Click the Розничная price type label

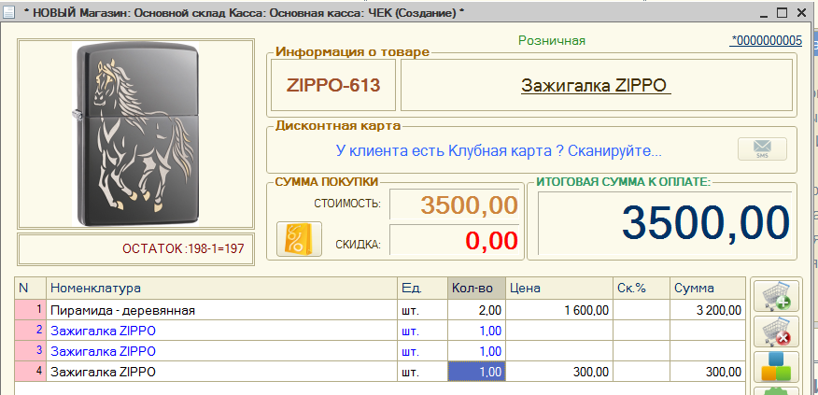pyautogui.click(x=552, y=41)
